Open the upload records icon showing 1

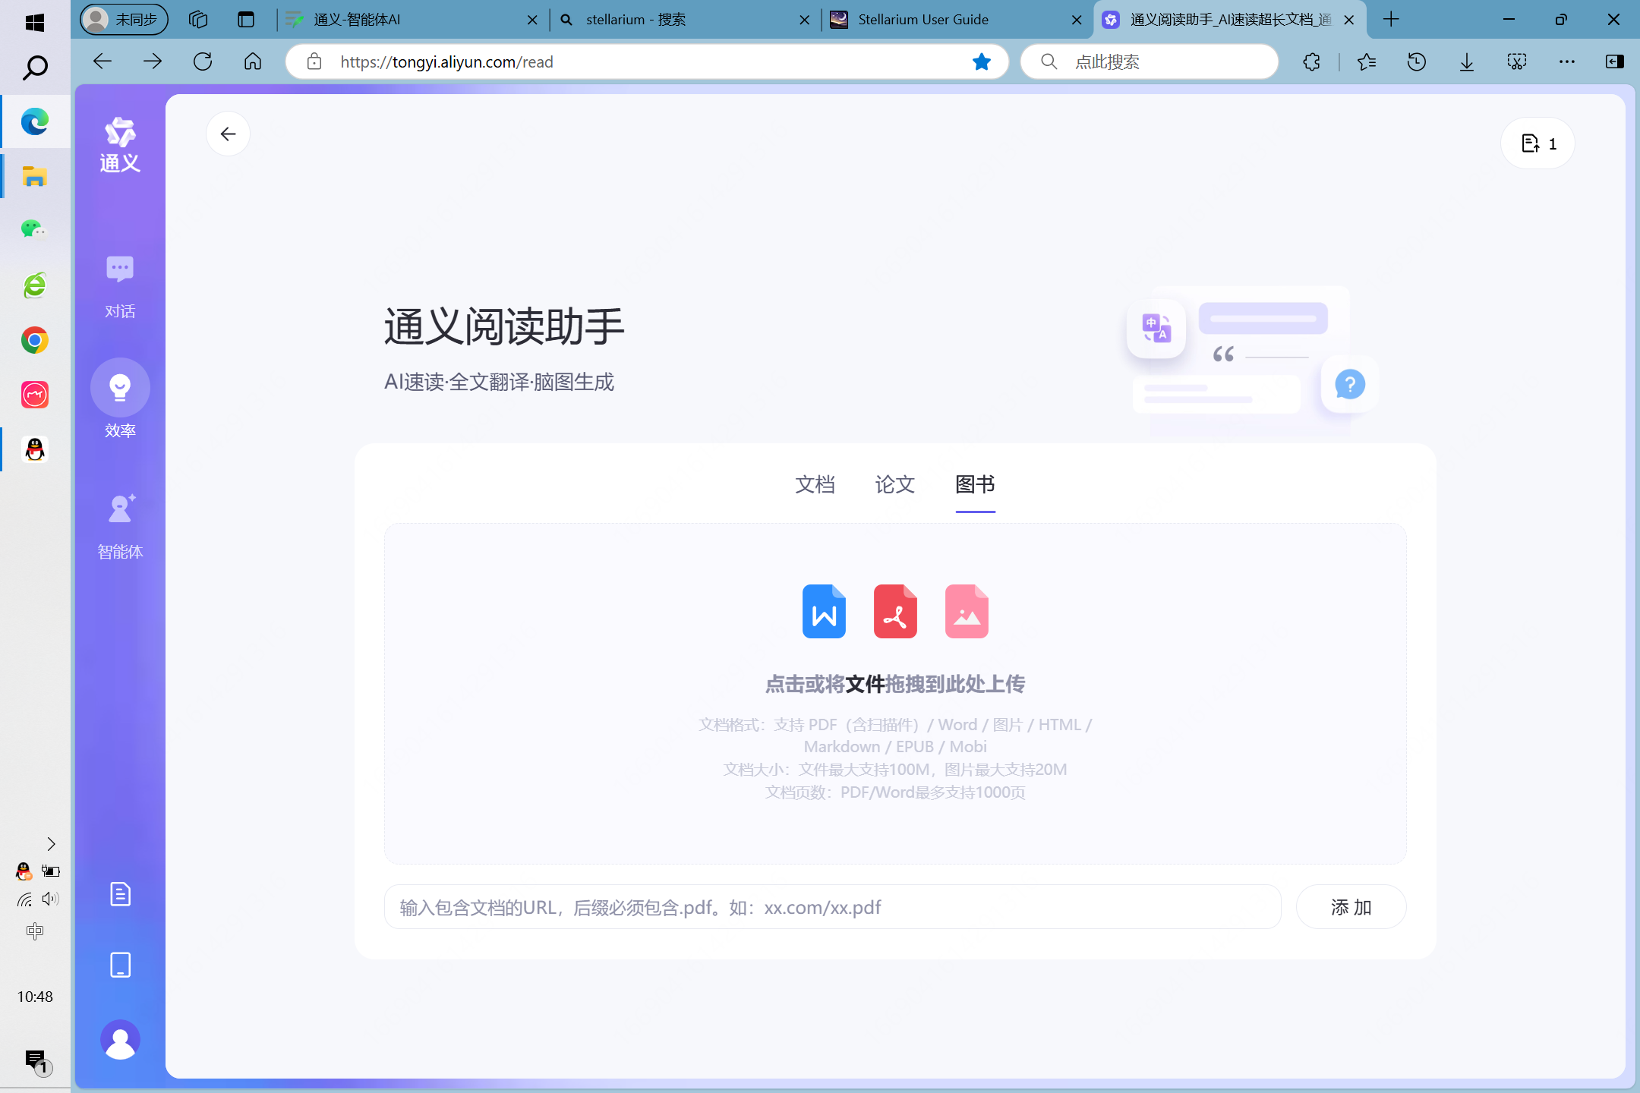pos(1537,143)
